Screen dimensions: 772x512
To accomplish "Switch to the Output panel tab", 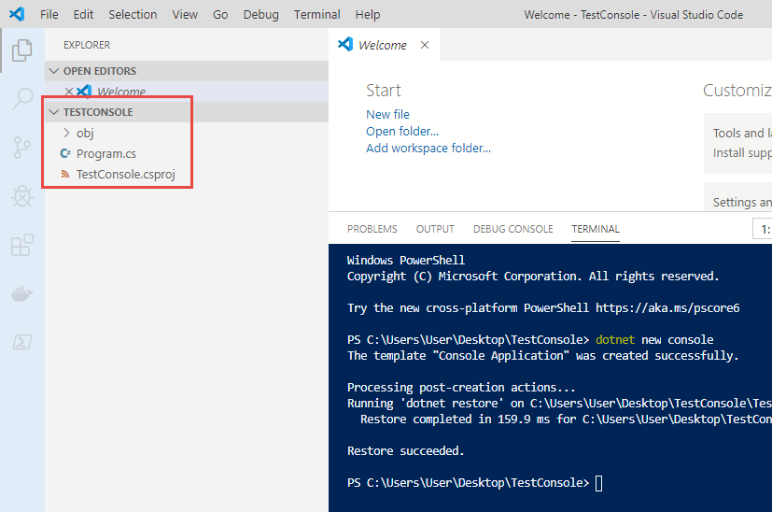I will [435, 229].
